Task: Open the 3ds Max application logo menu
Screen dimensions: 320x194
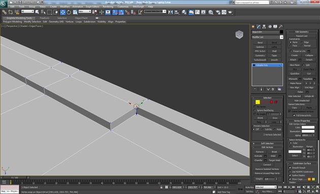Action: (4, 4)
